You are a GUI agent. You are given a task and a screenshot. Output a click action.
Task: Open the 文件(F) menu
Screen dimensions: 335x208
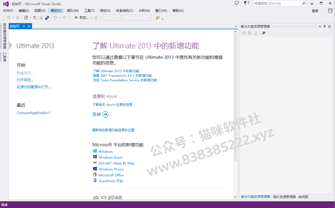8,11
